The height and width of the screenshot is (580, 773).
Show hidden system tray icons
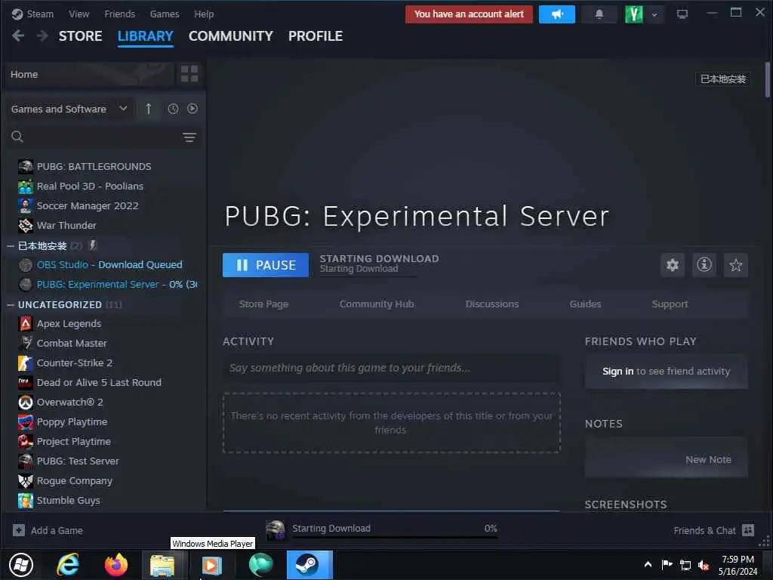coord(648,564)
